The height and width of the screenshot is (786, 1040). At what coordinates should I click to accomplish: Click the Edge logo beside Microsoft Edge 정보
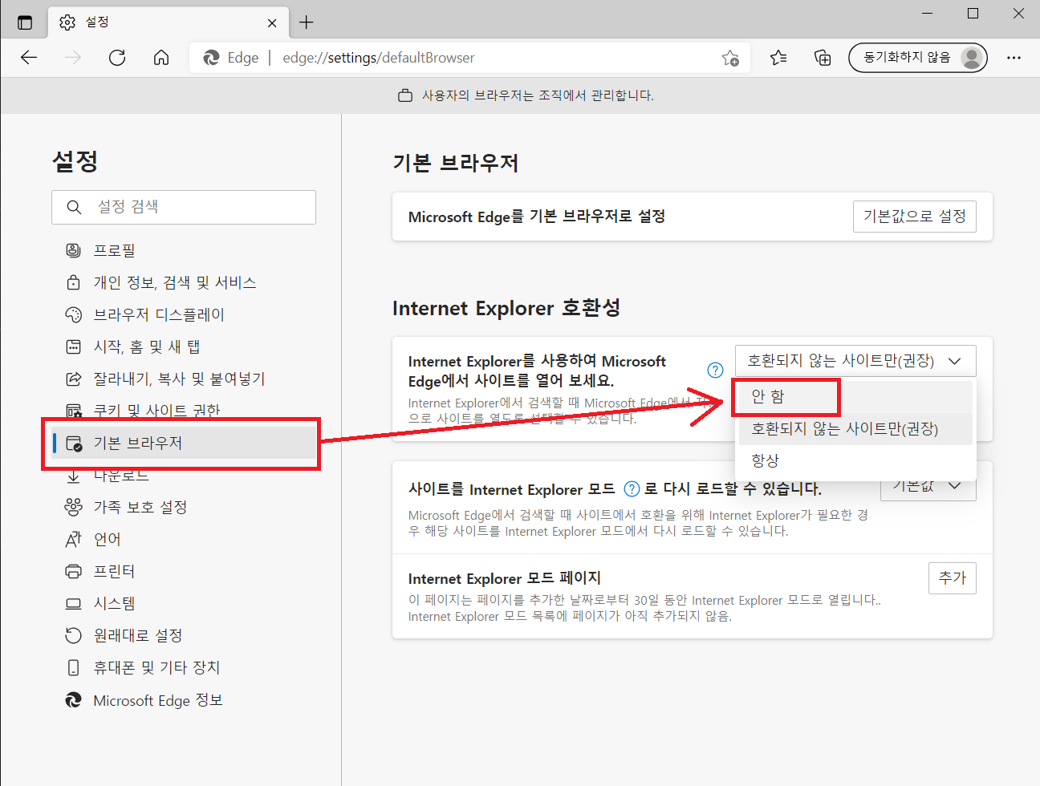tap(73, 700)
